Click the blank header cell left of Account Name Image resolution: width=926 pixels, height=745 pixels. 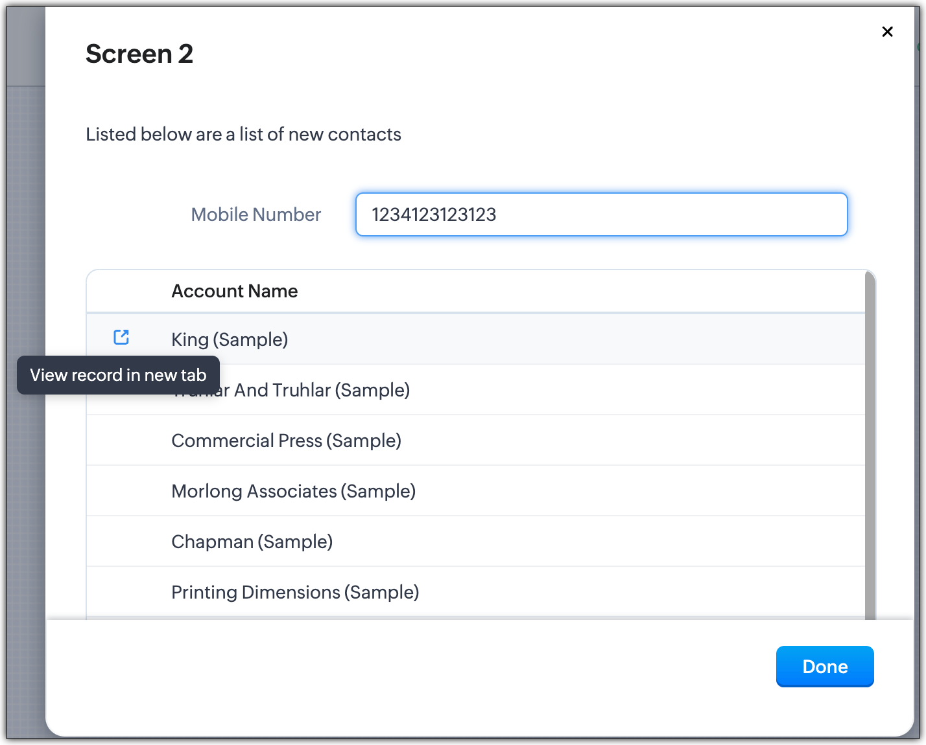121,292
